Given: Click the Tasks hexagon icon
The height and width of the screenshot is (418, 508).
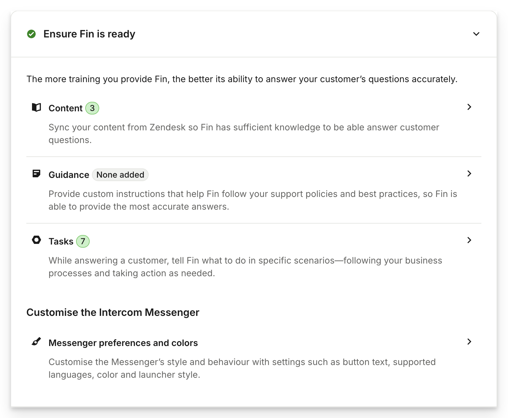Looking at the screenshot, I should 36,240.
